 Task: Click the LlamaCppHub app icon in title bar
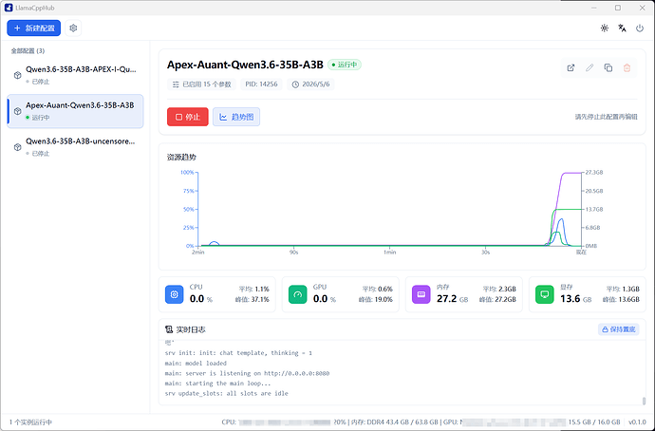[9, 8]
